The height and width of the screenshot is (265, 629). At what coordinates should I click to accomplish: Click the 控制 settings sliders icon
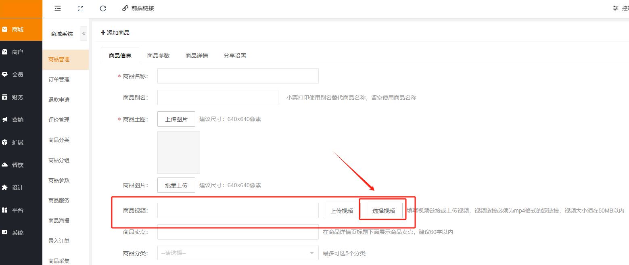[615, 8]
